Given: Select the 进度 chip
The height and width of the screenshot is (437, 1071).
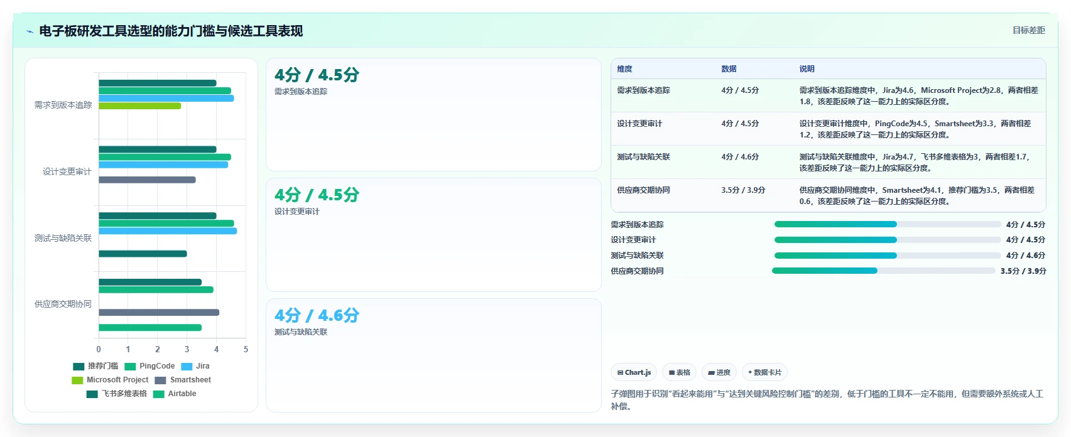Looking at the screenshot, I should coord(719,372).
